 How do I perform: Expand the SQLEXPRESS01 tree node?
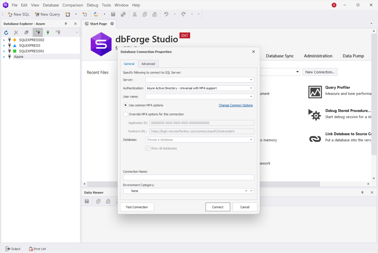(x=4, y=51)
